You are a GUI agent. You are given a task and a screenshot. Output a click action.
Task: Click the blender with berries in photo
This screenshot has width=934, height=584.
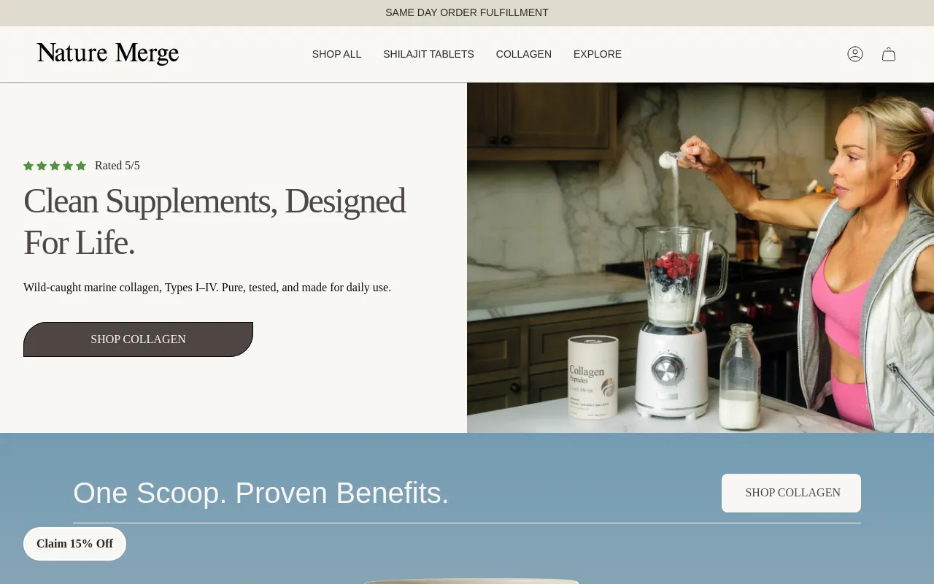click(674, 321)
